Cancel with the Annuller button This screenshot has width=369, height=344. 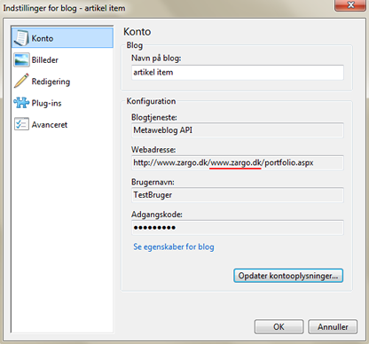pos(333,327)
